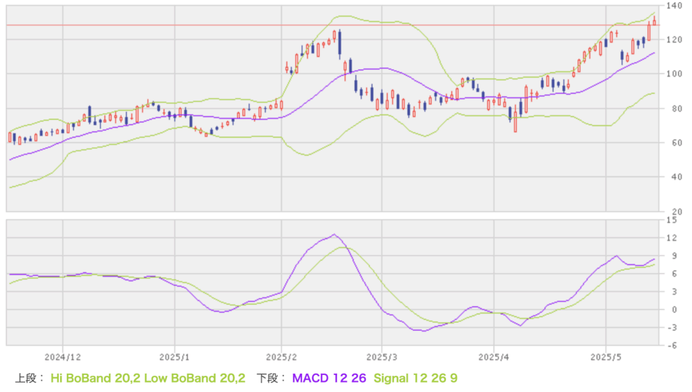This screenshot has width=692, height=392.
Task: Click the Low BoBand 20,2 legend
Action: pos(195,378)
